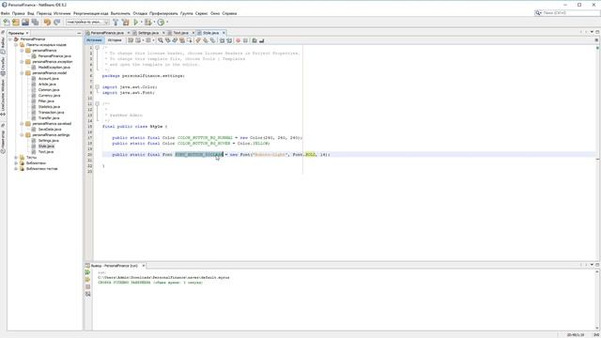
Task: Collapse the PersonalFinance project root node
Action: click(x=10, y=39)
